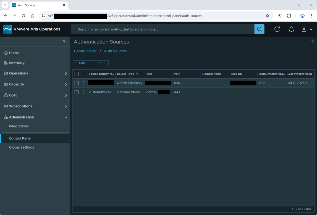Check the select-all checkbox in the table header

point(76,74)
